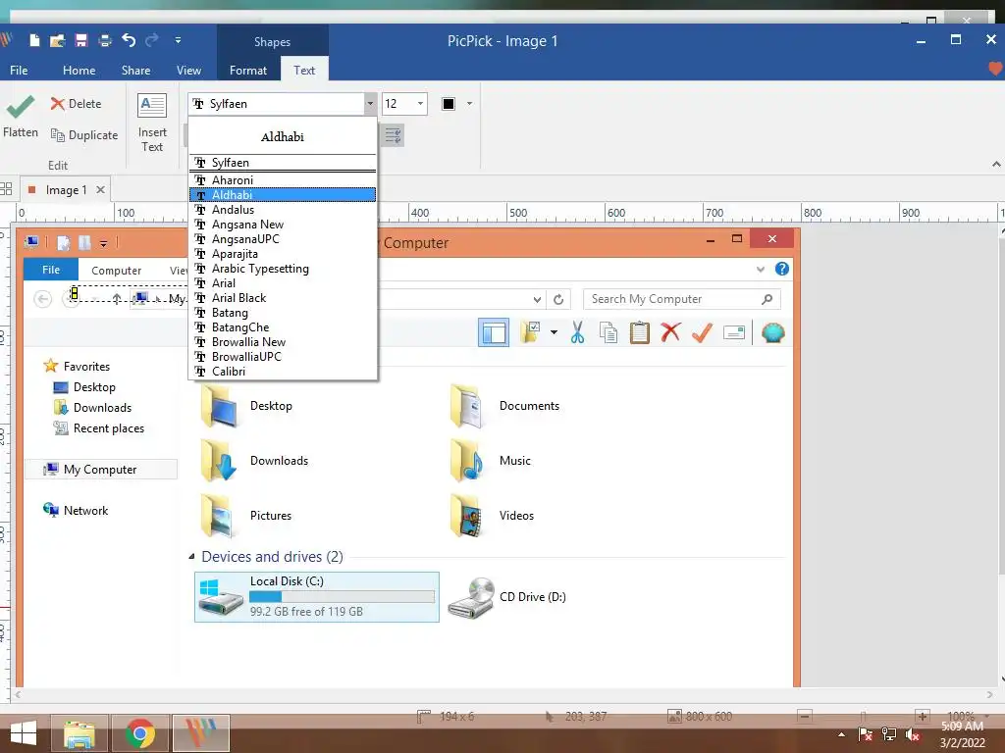Click the paragraph alignment icon under the size box
This screenshot has width=1005, height=753.
pos(393,135)
